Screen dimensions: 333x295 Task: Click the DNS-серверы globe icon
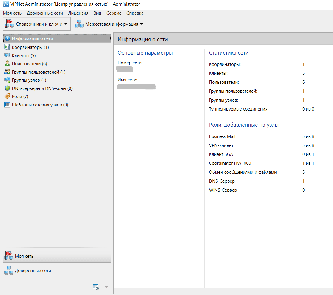pos(7,88)
